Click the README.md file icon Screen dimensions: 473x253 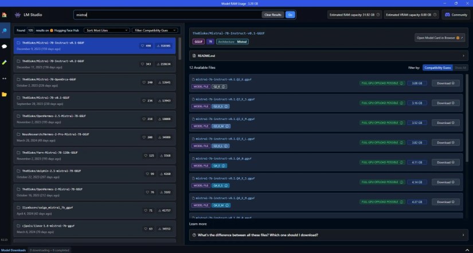click(194, 56)
